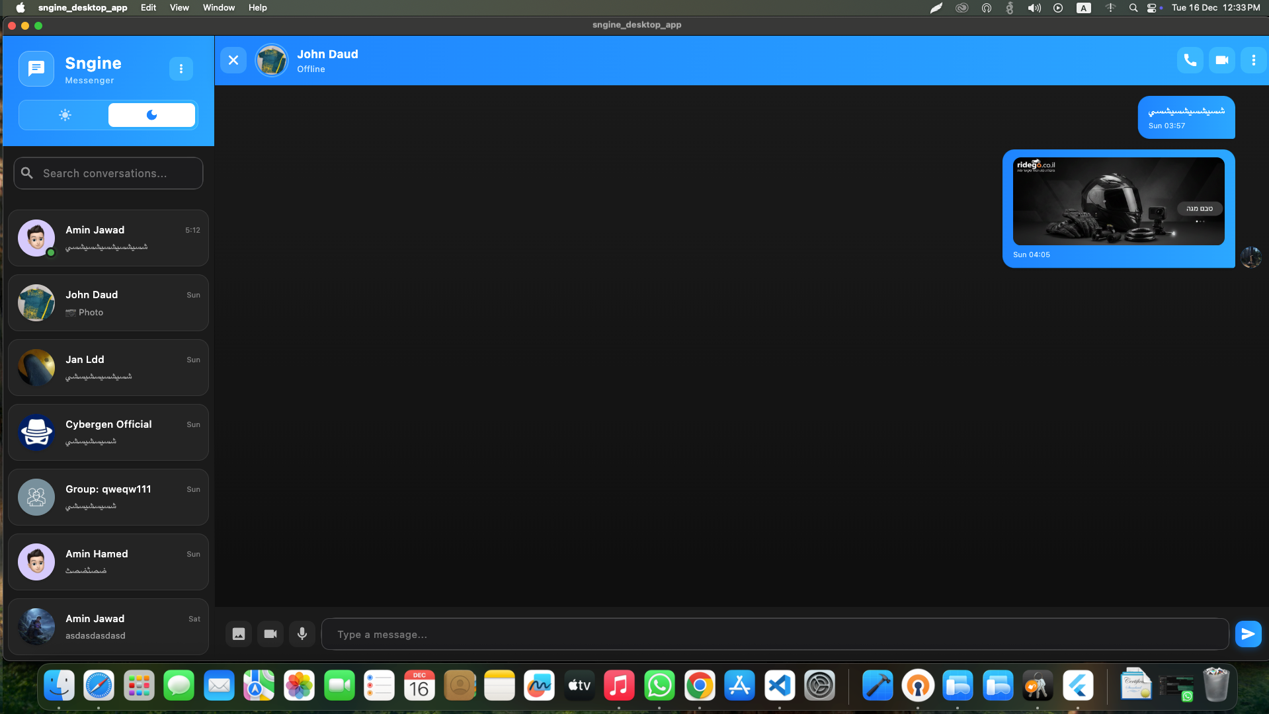This screenshot has width=1269, height=714.
Task: Open the Window menu
Action: point(218,7)
